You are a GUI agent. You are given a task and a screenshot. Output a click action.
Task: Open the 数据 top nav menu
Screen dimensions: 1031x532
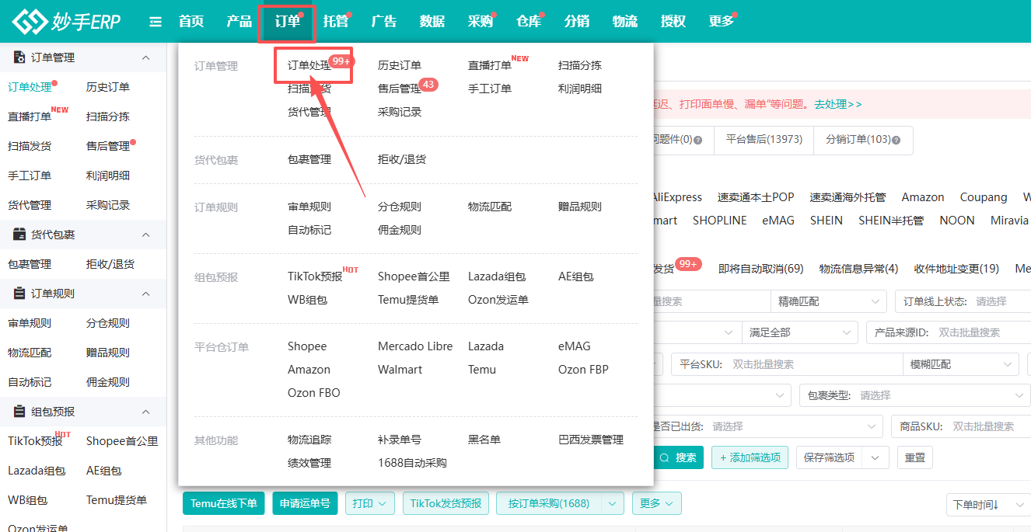[432, 22]
